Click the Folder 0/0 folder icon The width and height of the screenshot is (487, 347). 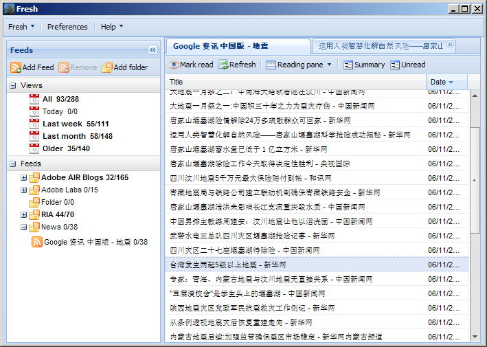click(34, 202)
